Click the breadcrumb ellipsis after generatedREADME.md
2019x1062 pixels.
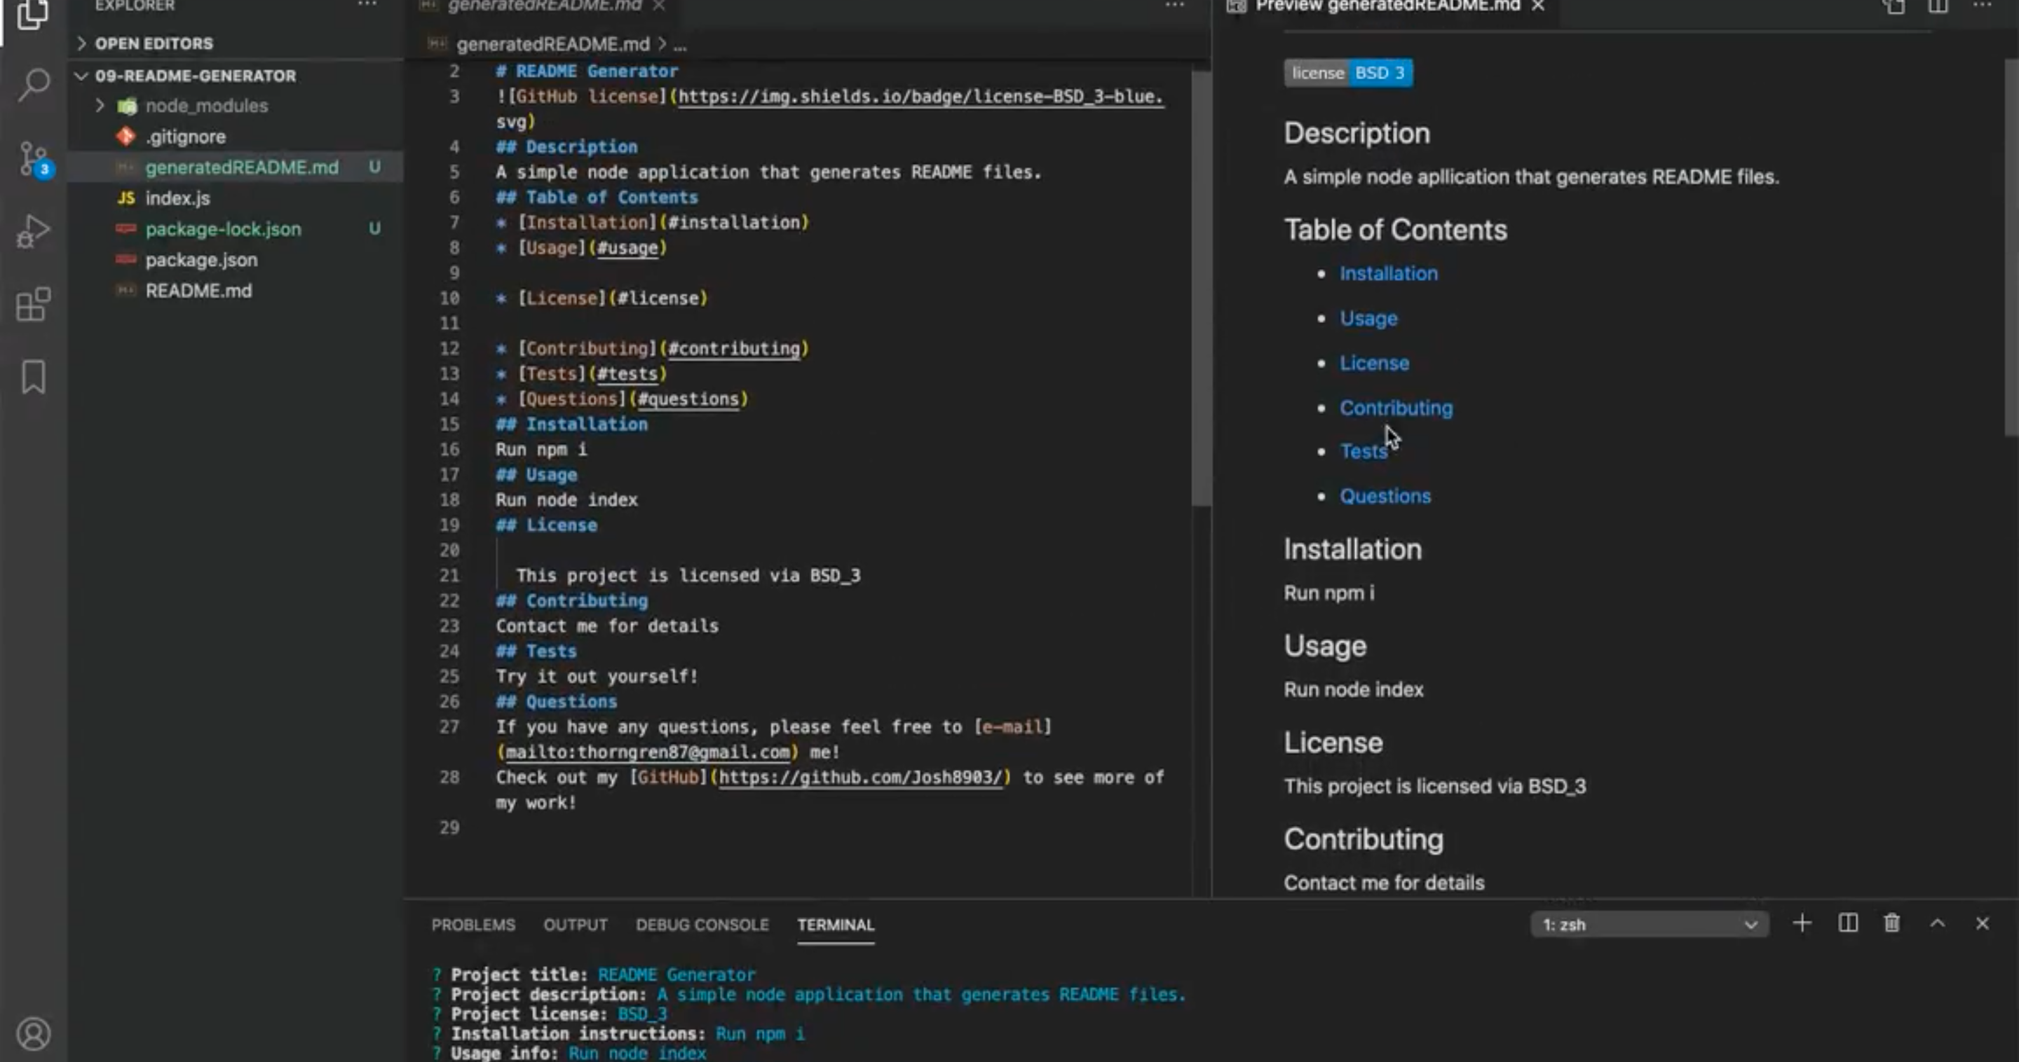(x=679, y=46)
